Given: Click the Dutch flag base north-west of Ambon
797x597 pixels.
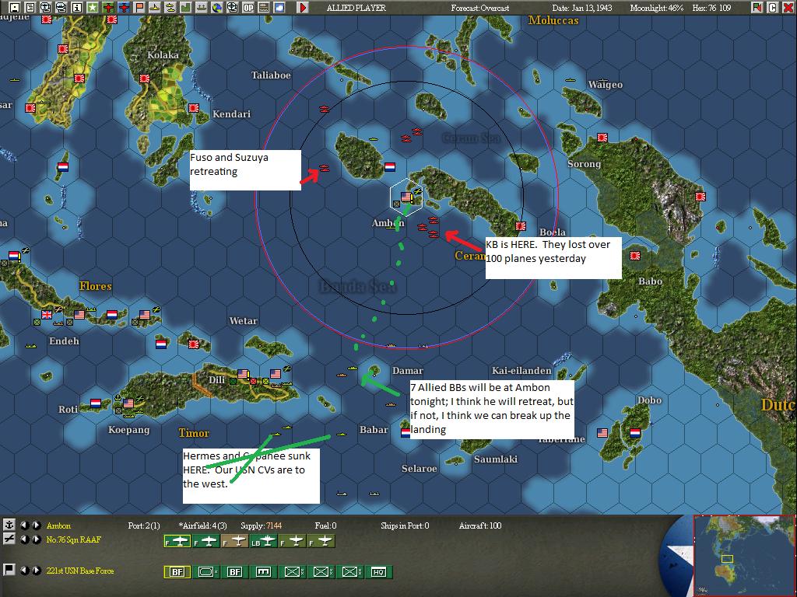Looking at the screenshot, I should [390, 166].
